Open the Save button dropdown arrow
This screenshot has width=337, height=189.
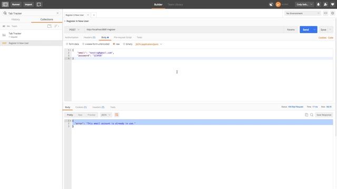pos(330,29)
